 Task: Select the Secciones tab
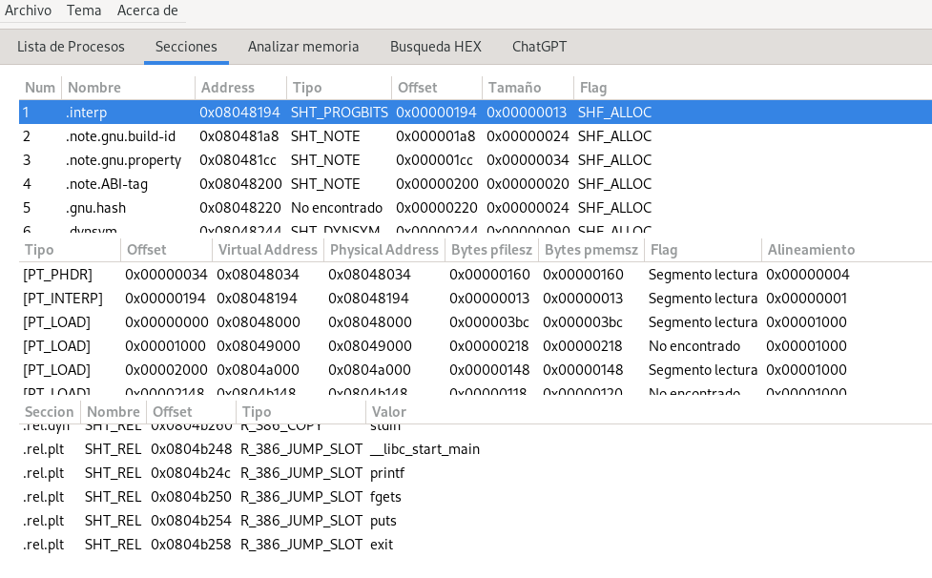[x=186, y=46]
